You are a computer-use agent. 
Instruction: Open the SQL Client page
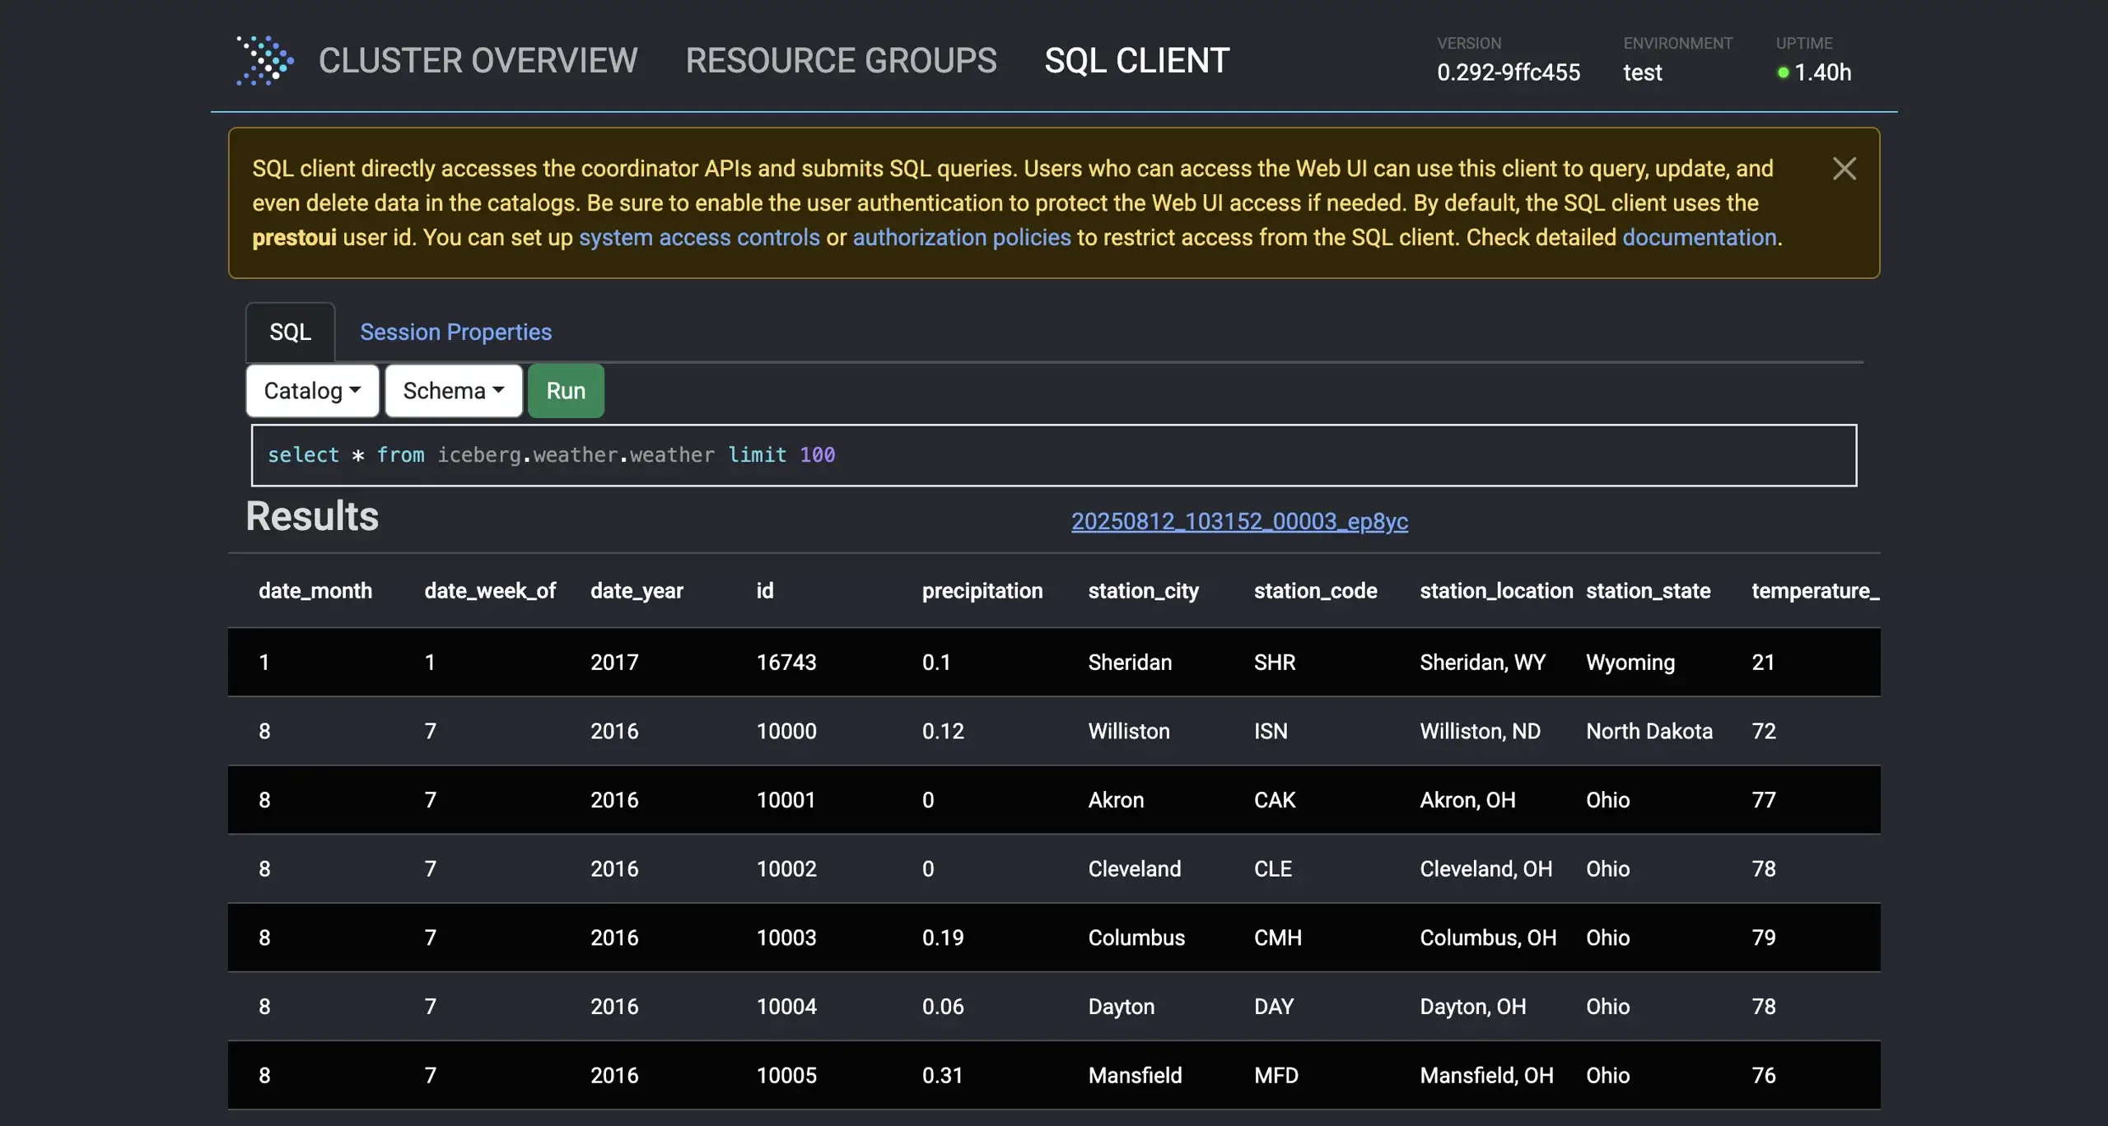click(1136, 61)
